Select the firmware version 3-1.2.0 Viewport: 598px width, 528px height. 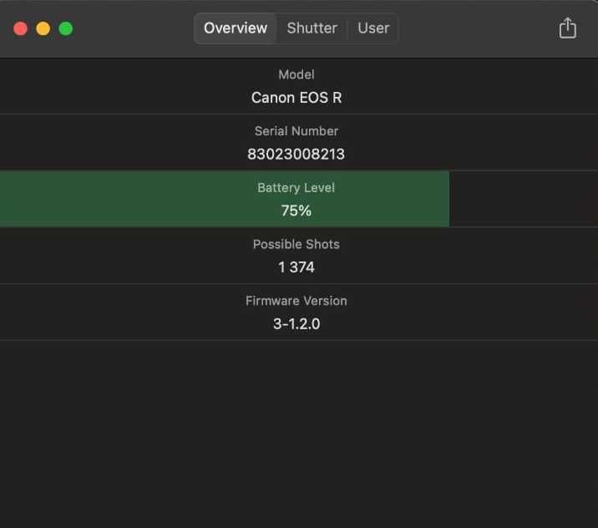pos(296,324)
